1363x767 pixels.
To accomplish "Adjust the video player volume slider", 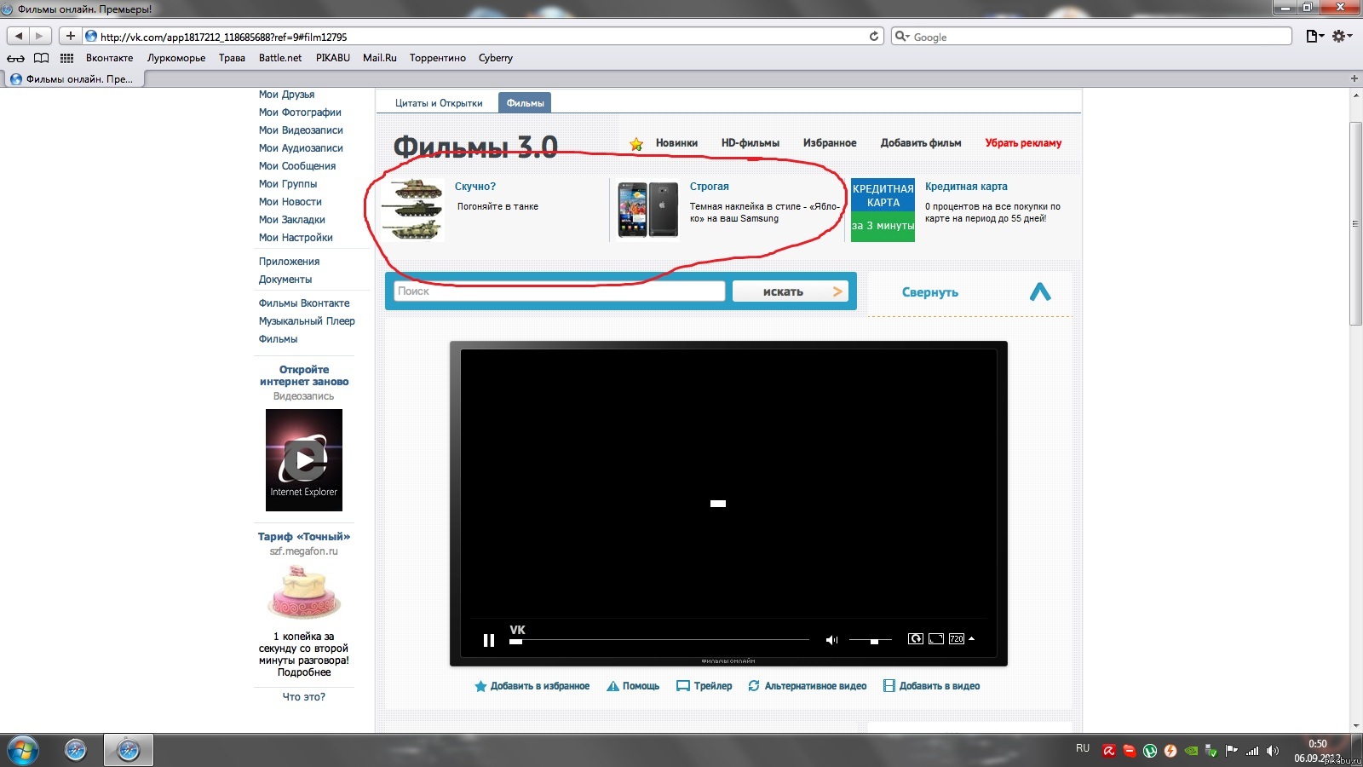I will coord(871,640).
